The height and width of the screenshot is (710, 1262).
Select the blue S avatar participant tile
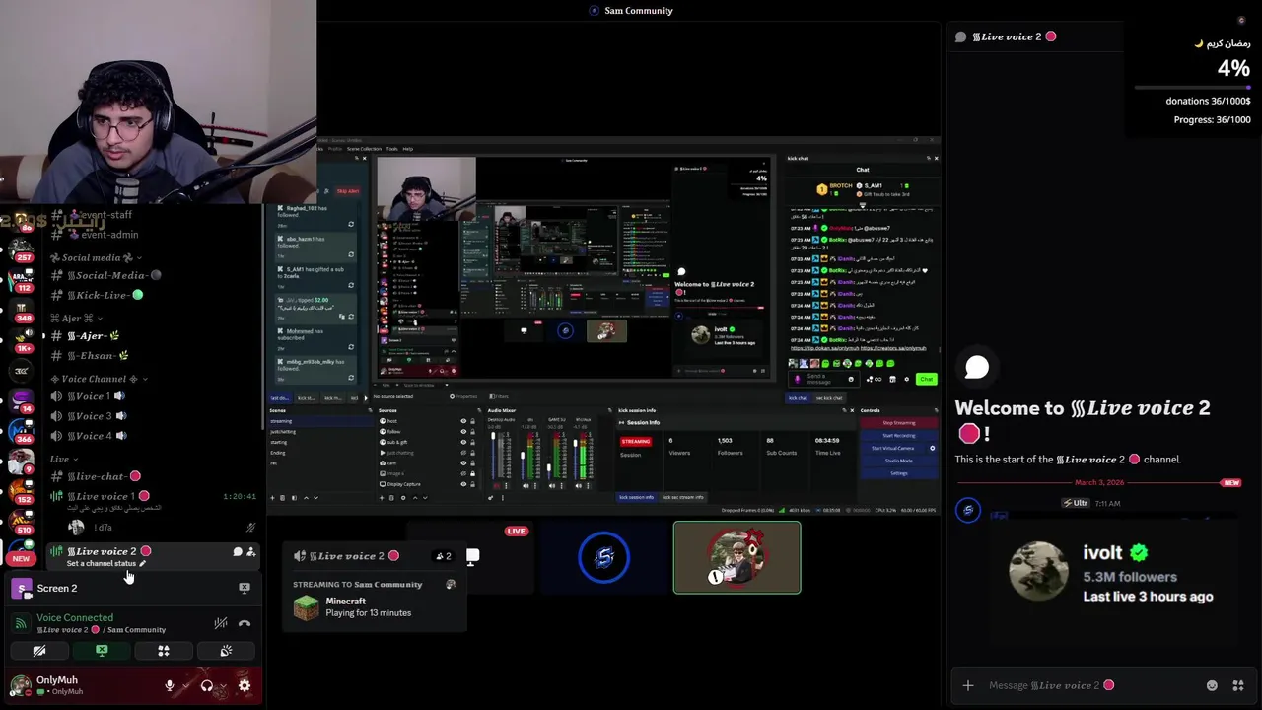coord(603,558)
